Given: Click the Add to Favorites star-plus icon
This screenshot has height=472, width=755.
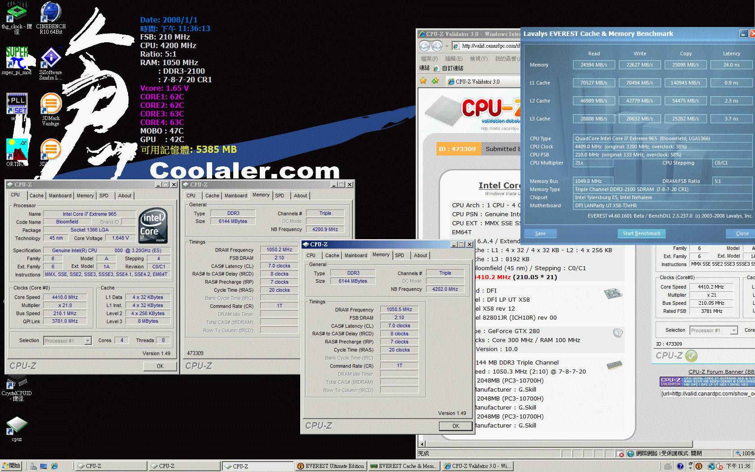Looking at the screenshot, I should 435,81.
